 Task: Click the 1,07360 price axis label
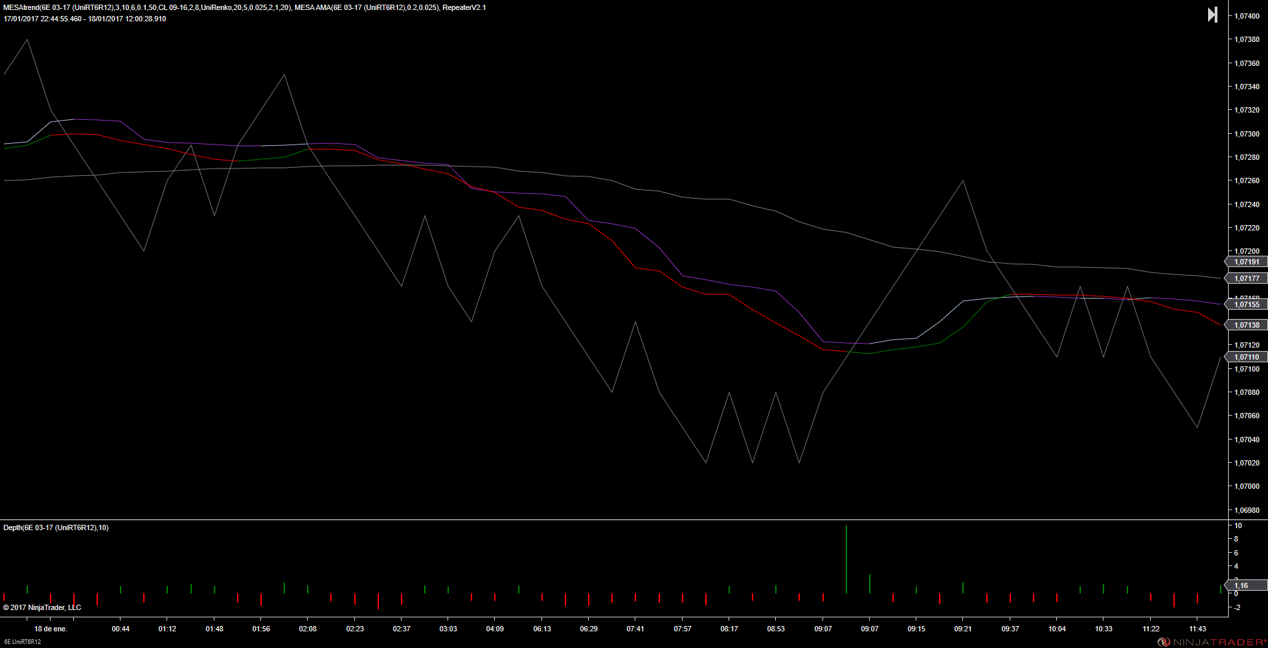click(1247, 63)
